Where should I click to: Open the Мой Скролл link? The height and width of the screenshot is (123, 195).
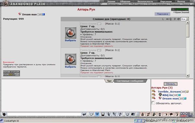coord(138,4)
